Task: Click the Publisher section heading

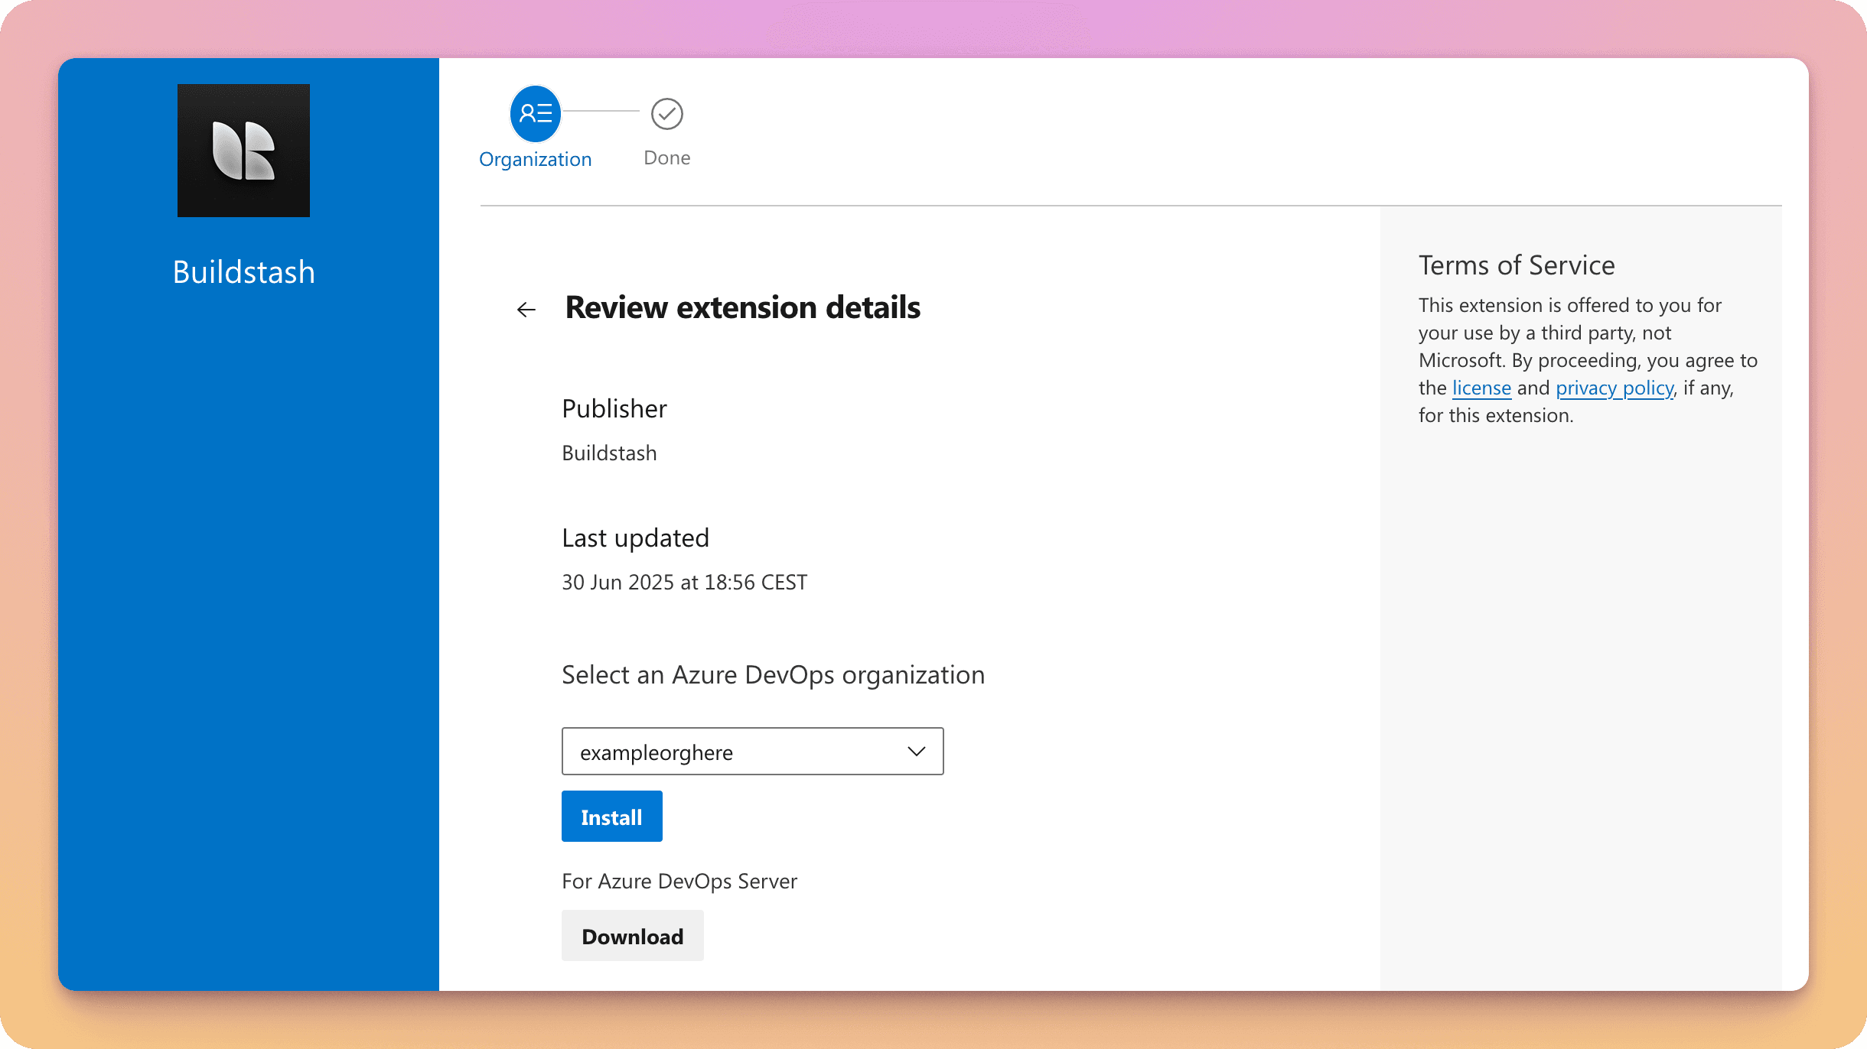Action: (x=614, y=408)
